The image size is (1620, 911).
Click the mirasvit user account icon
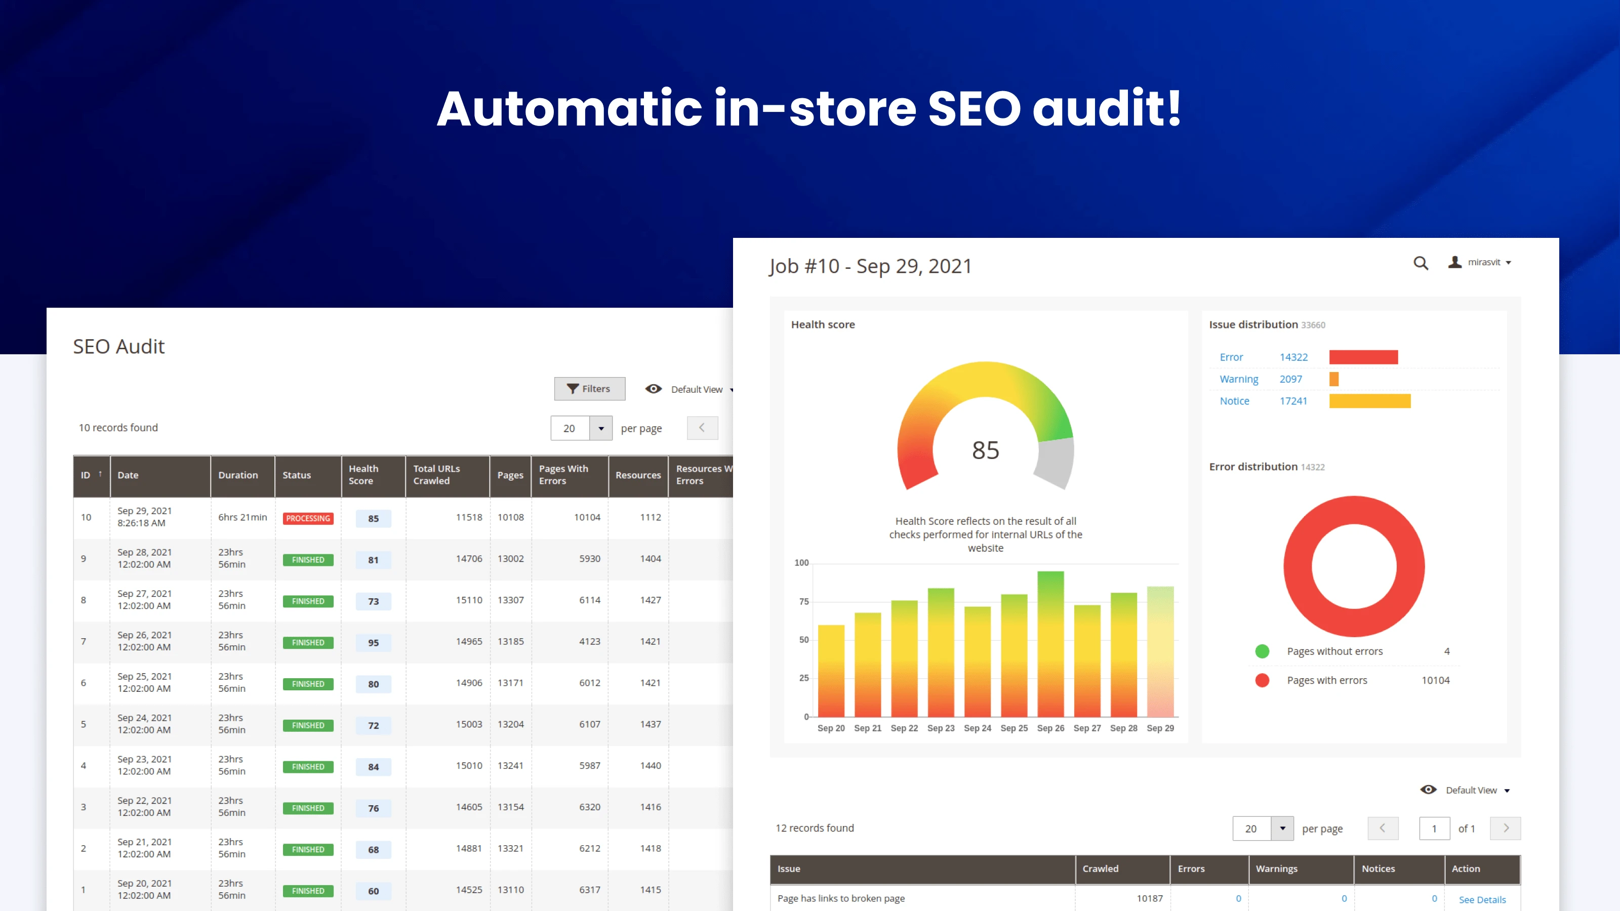pos(1454,262)
